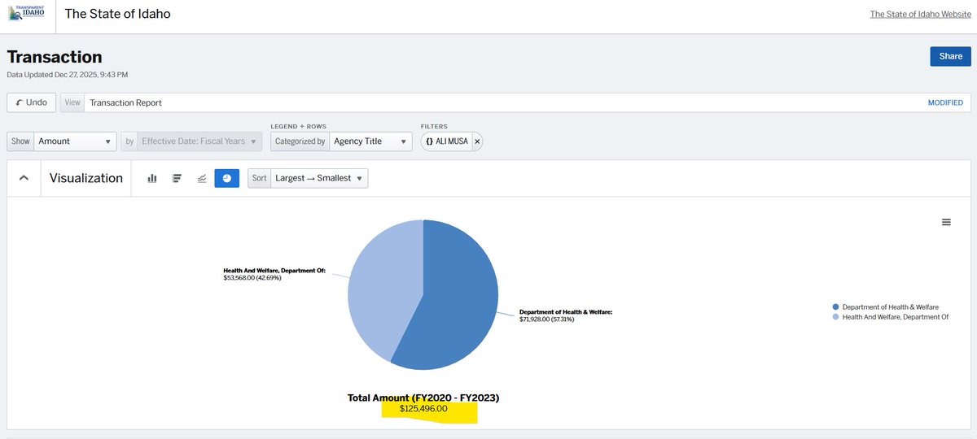The image size is (977, 439).
Task: Click the Data Updated Dec 27, 2025 text
Action: point(68,75)
